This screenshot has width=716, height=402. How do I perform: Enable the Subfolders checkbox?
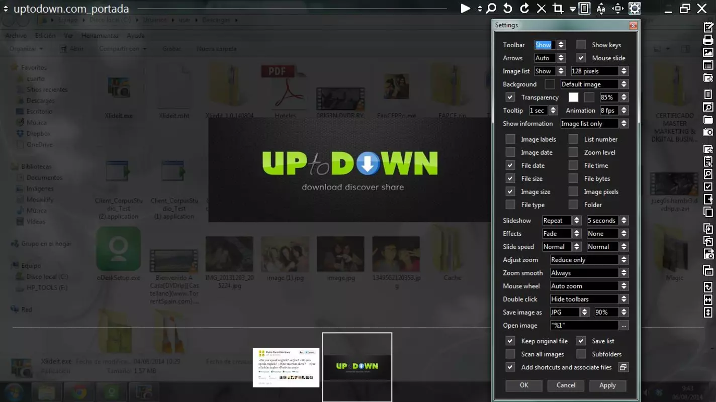(x=581, y=354)
